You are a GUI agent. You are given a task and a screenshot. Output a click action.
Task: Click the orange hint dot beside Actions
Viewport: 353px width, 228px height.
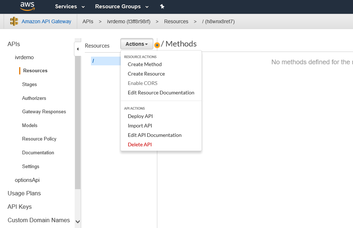157,45
